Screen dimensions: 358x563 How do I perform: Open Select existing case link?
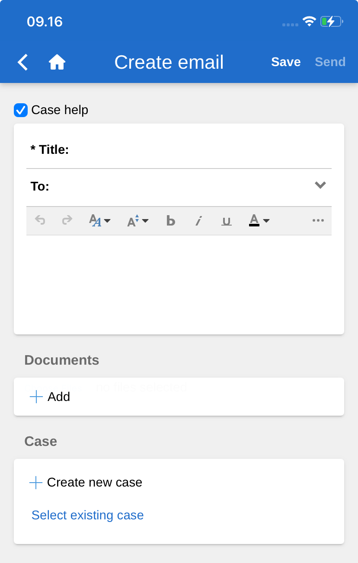coord(87,515)
